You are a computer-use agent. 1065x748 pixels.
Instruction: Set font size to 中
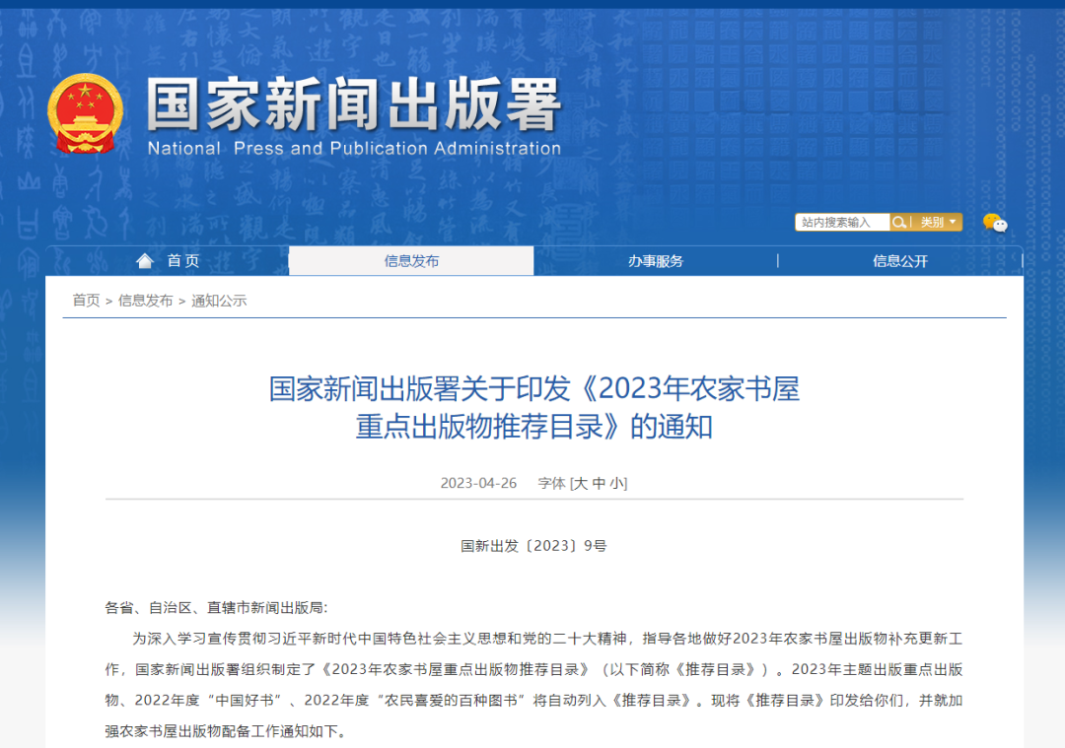(x=599, y=483)
